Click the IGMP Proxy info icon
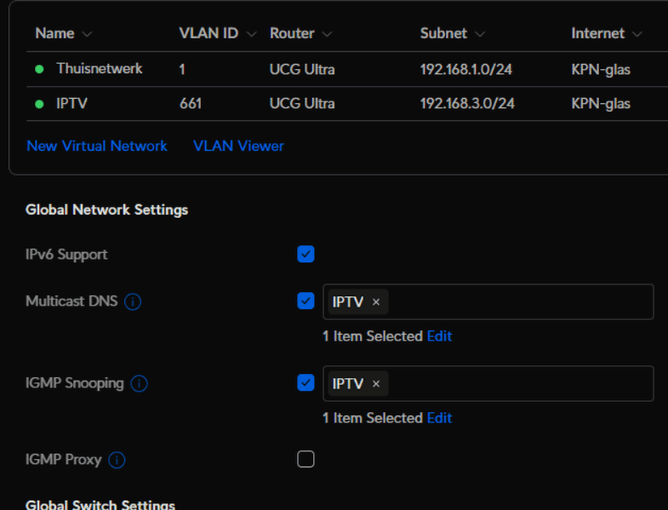Viewport: 668px width, 510px height. tap(117, 461)
